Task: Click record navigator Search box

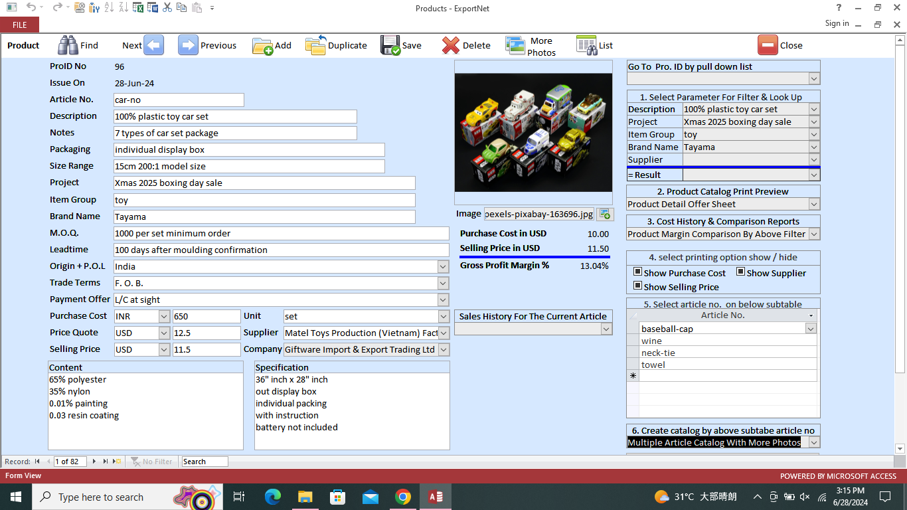Action: click(205, 461)
